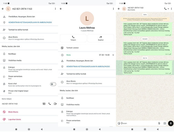
Task: Open Pesan sementara setting in left screen
Action: tap(29, 77)
